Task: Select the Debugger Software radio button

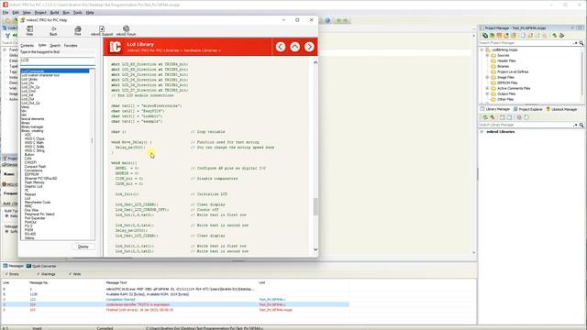Action: pos(6,232)
